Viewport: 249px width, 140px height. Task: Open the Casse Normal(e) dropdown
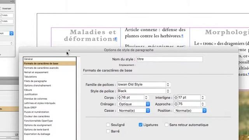tap(133, 110)
